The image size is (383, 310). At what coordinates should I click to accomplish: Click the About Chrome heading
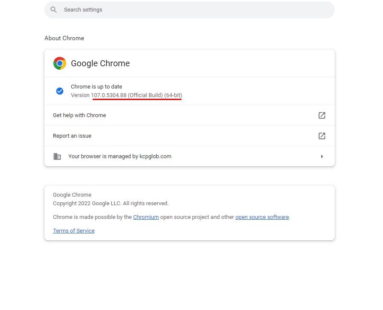coord(64,38)
